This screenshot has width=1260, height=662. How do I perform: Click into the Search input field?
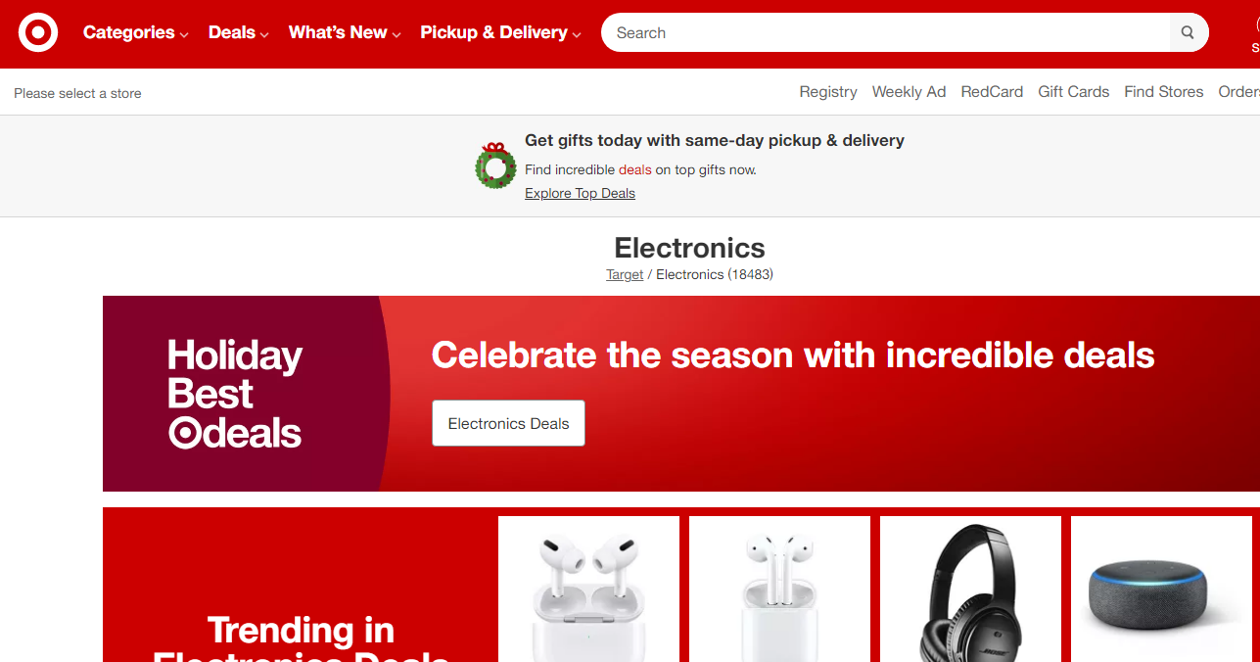[x=886, y=32]
